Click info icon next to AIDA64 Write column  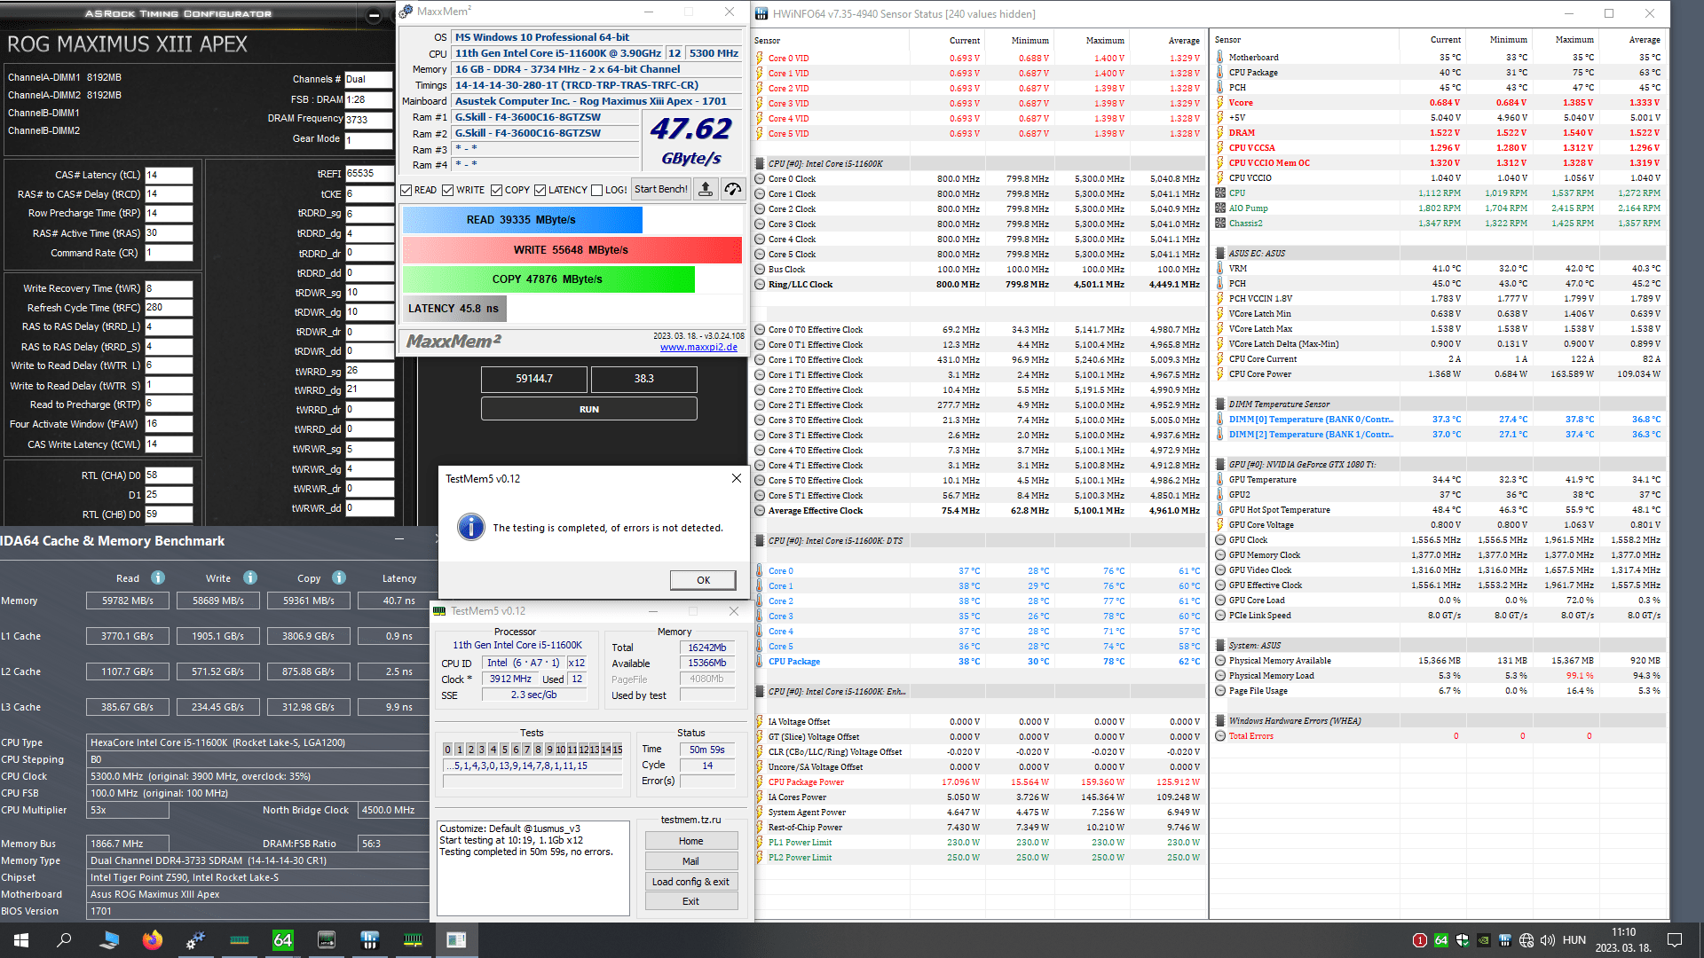250,577
